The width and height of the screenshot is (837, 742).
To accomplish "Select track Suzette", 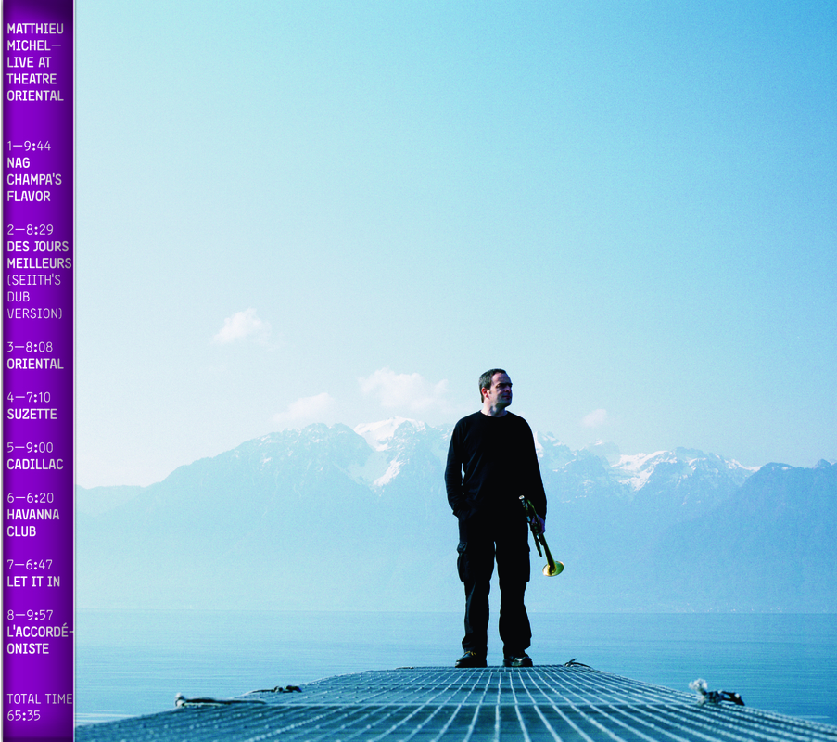I will click(x=32, y=414).
